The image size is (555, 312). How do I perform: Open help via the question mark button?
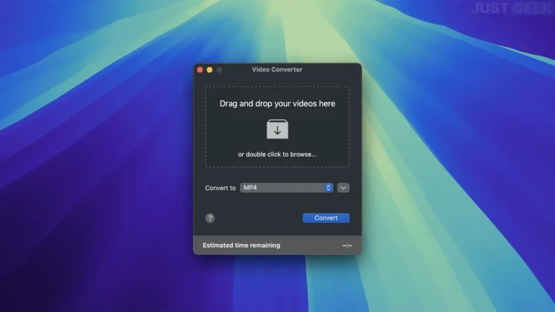(210, 218)
